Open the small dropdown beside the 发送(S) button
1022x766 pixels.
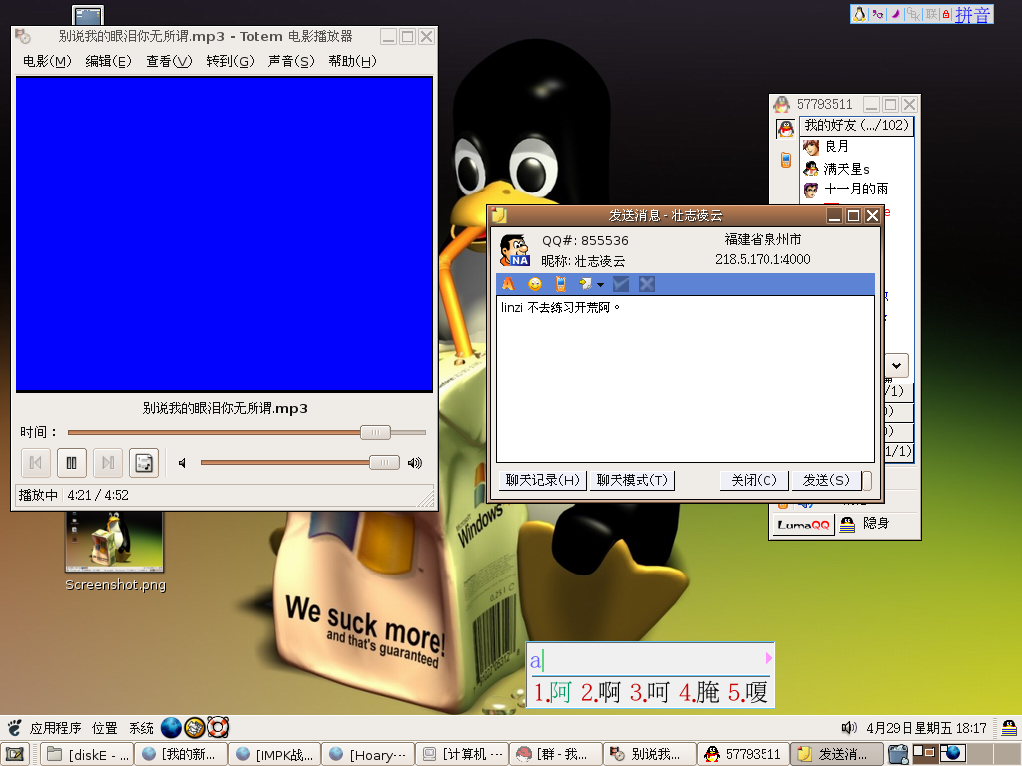tap(867, 480)
